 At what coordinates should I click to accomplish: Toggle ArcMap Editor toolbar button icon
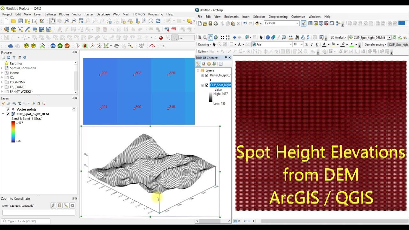point(303,23)
